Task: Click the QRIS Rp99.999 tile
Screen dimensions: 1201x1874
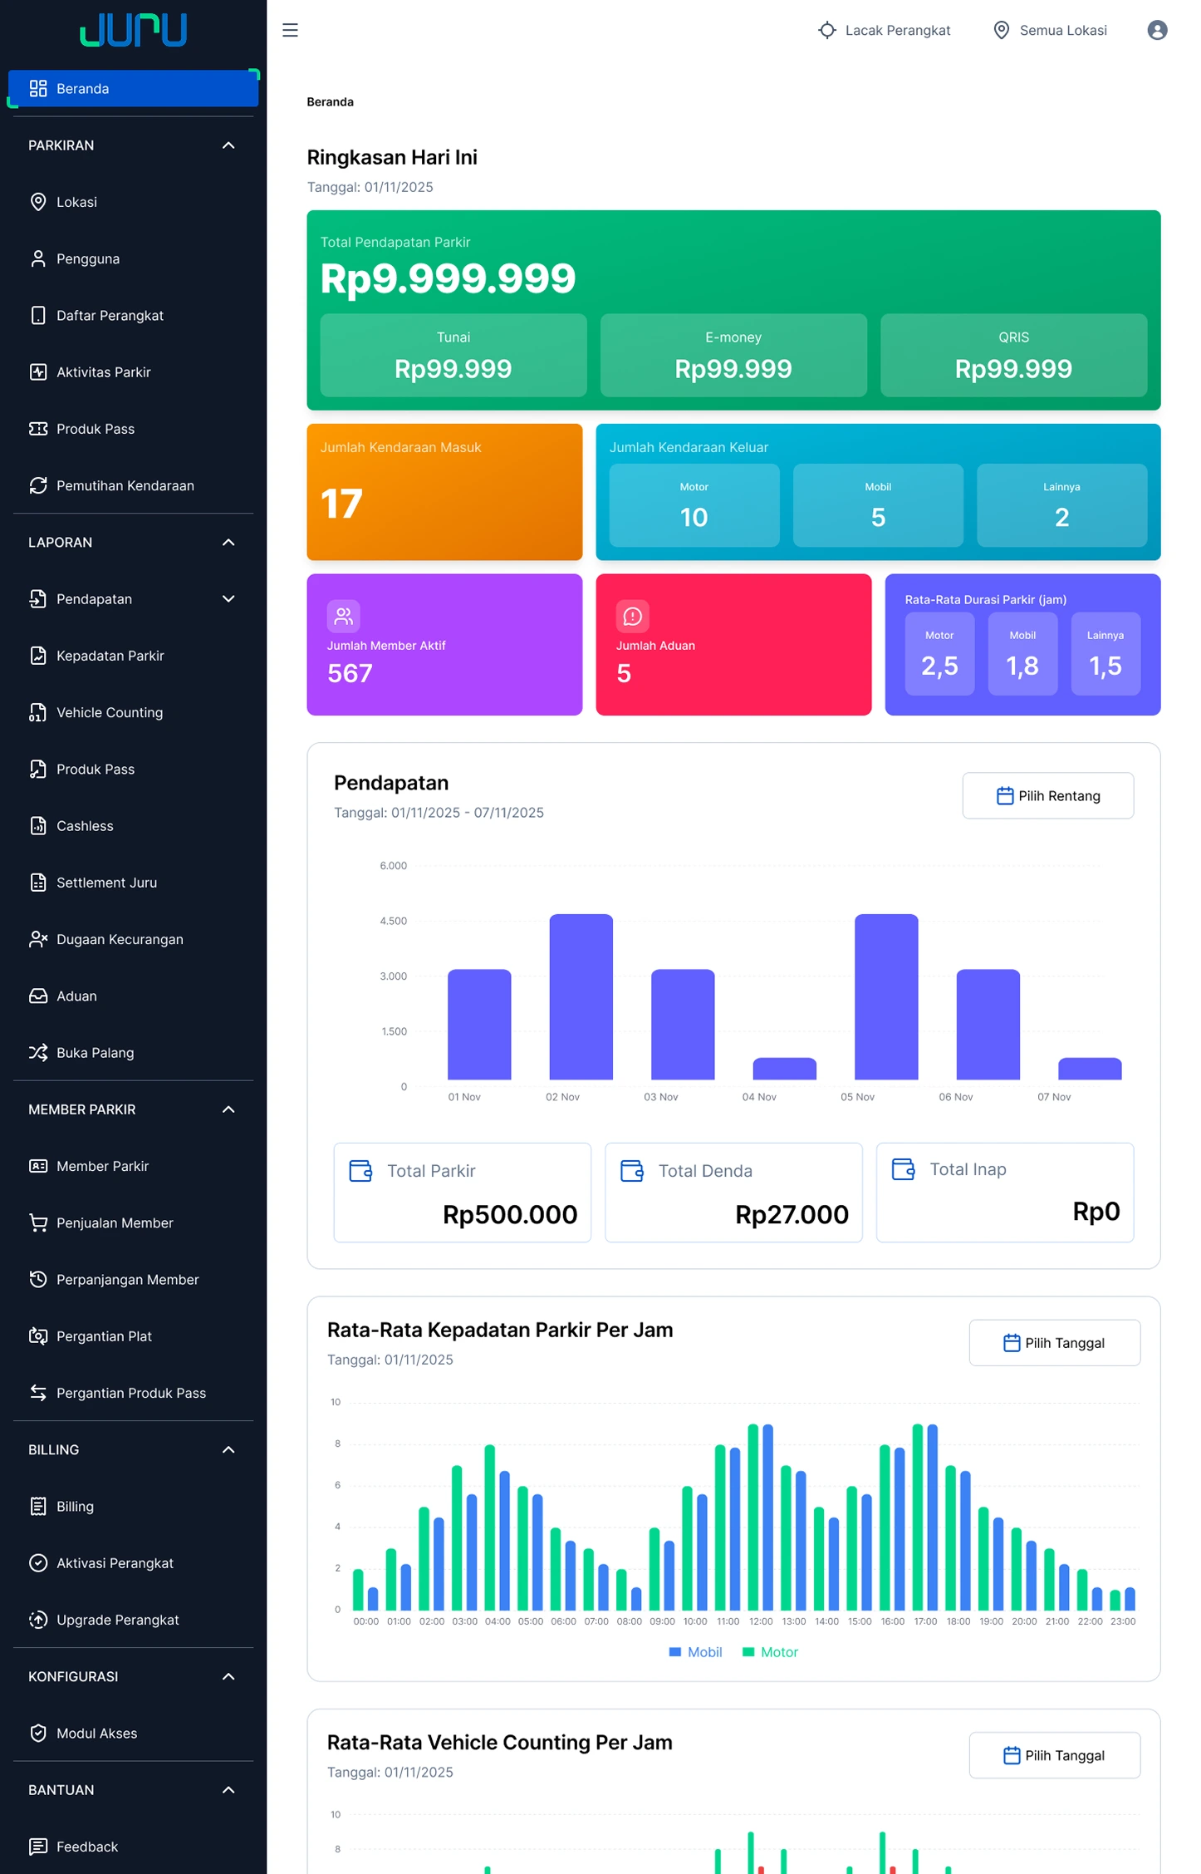Action: [1013, 355]
